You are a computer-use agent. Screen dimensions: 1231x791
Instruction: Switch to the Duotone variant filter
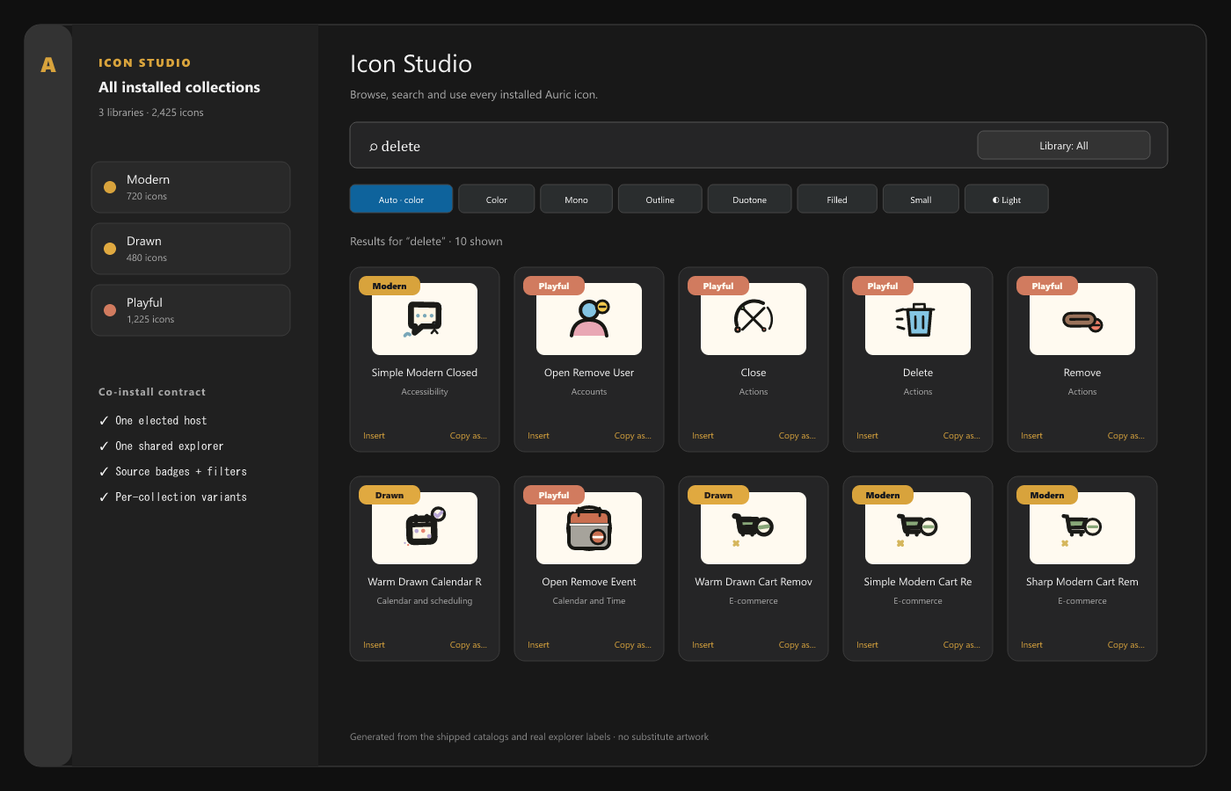click(x=750, y=200)
